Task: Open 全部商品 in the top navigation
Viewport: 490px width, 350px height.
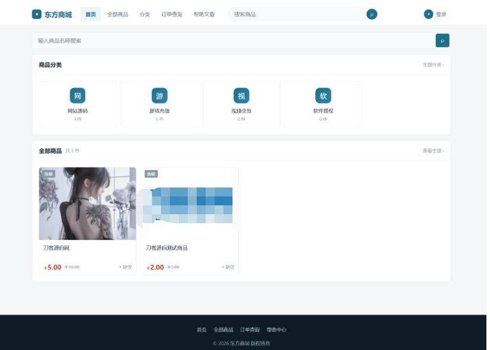Action: click(117, 14)
